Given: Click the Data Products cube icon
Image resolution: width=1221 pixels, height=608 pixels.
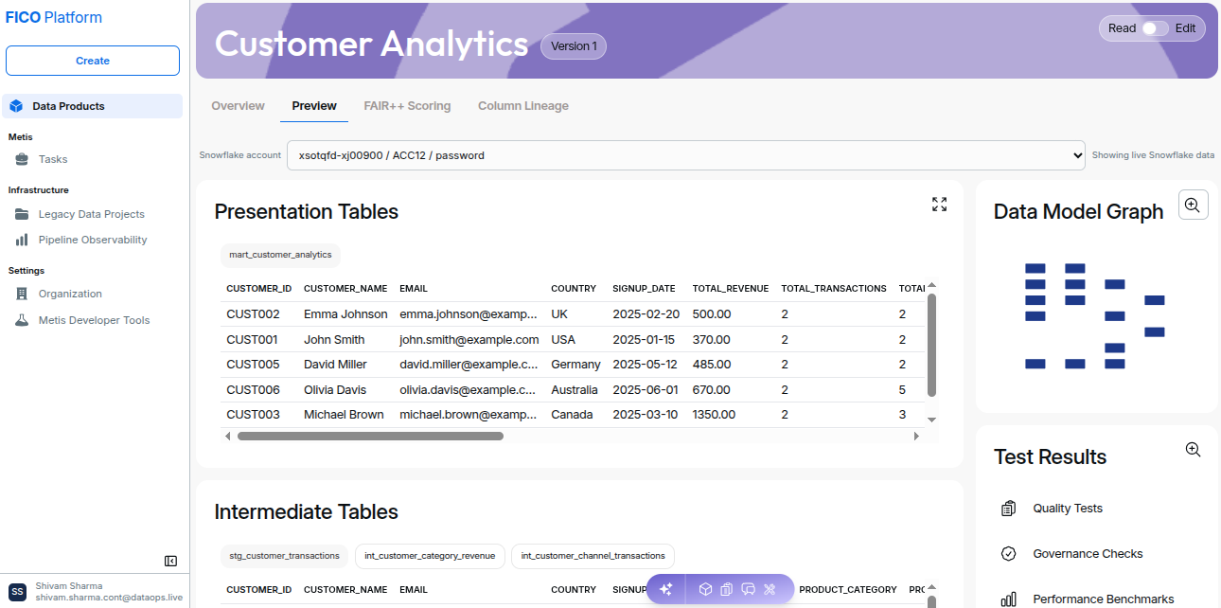Looking at the screenshot, I should point(16,106).
